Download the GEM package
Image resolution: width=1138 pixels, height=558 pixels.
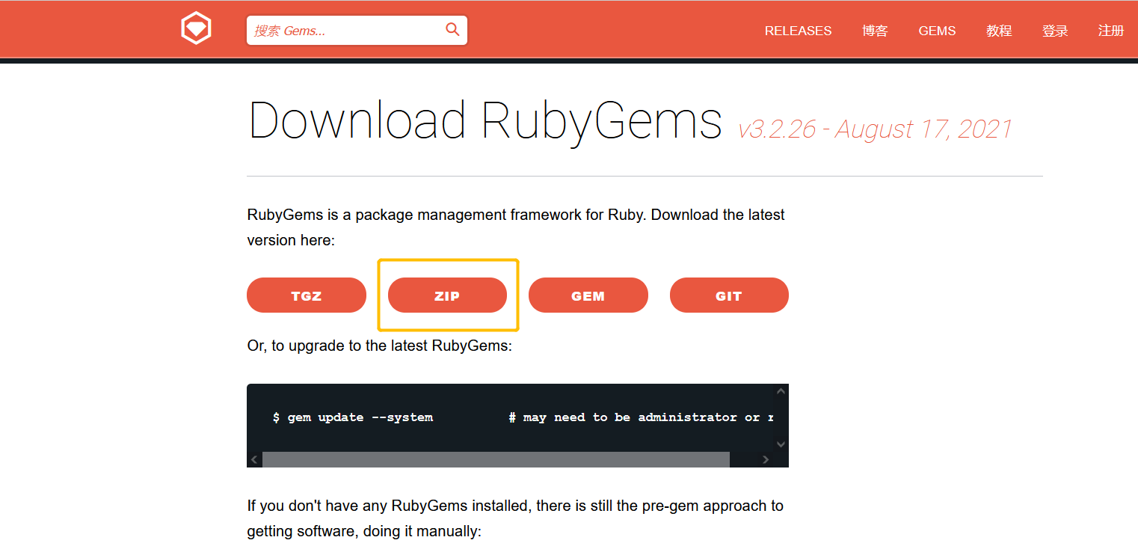pyautogui.click(x=588, y=295)
